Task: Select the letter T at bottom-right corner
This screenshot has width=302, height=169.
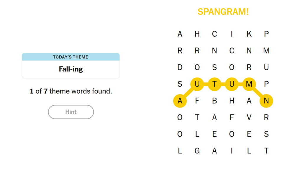Action: tap(266, 151)
